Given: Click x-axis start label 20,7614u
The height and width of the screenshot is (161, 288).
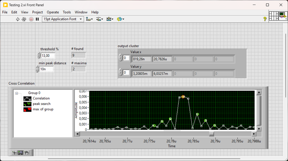Looking at the screenshot, I should (x=89, y=141).
